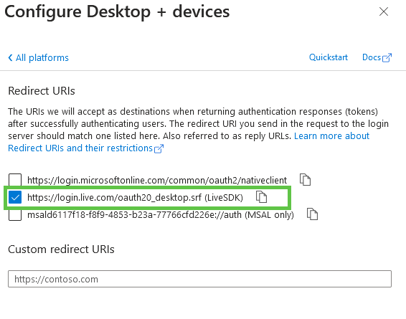Check the login.microsoftonline.com nativeclient checkbox
Viewport: 406px width, 319px height.
(x=15, y=180)
